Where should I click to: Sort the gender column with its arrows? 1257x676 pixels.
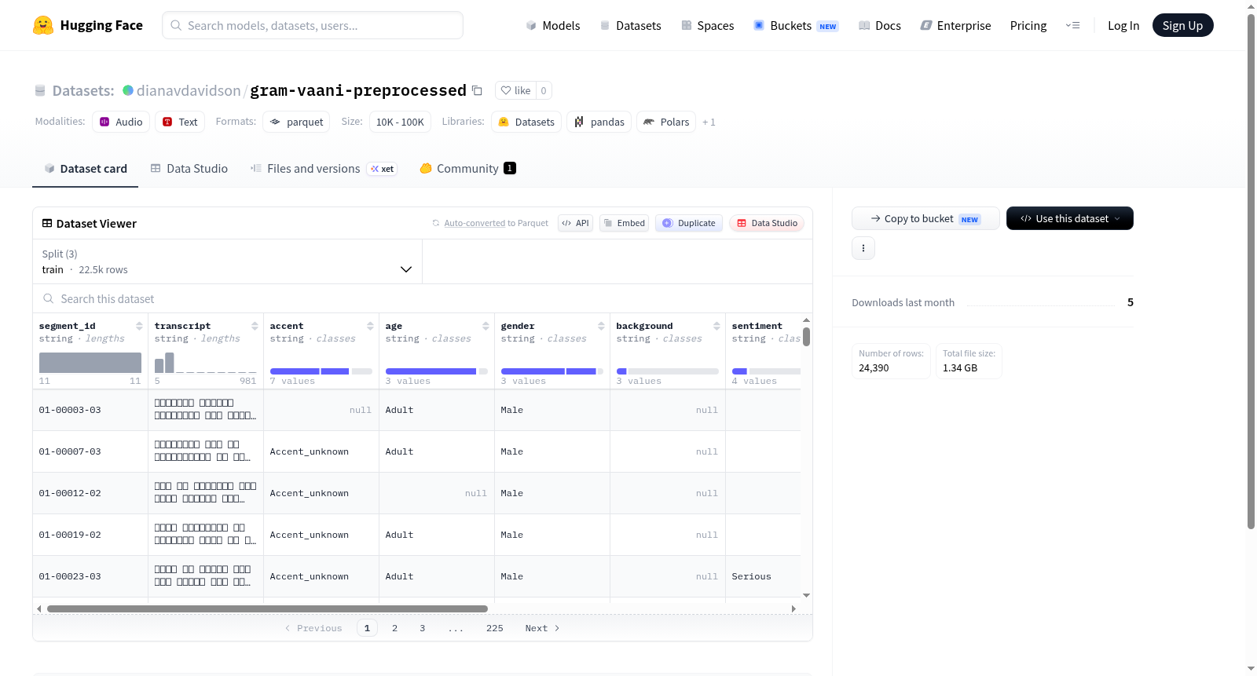pyautogui.click(x=601, y=326)
